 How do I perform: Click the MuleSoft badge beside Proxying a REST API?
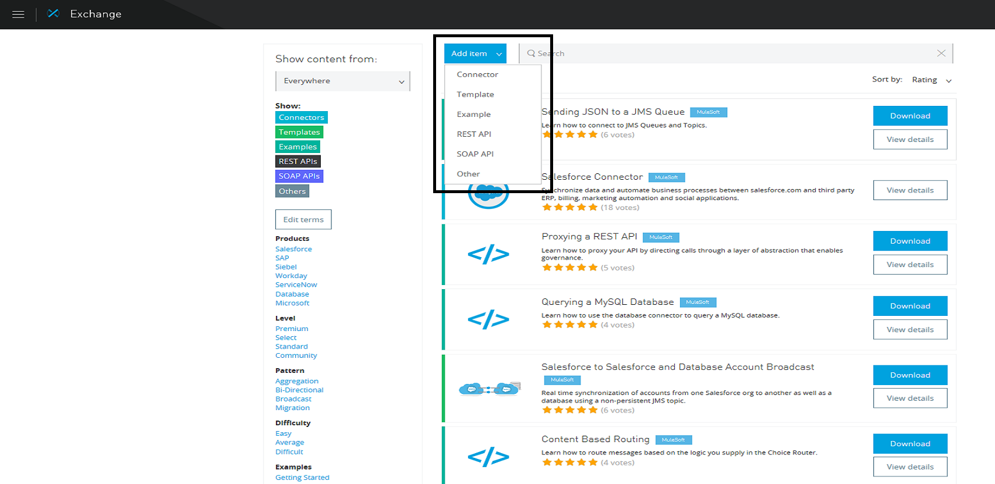pyautogui.click(x=661, y=237)
